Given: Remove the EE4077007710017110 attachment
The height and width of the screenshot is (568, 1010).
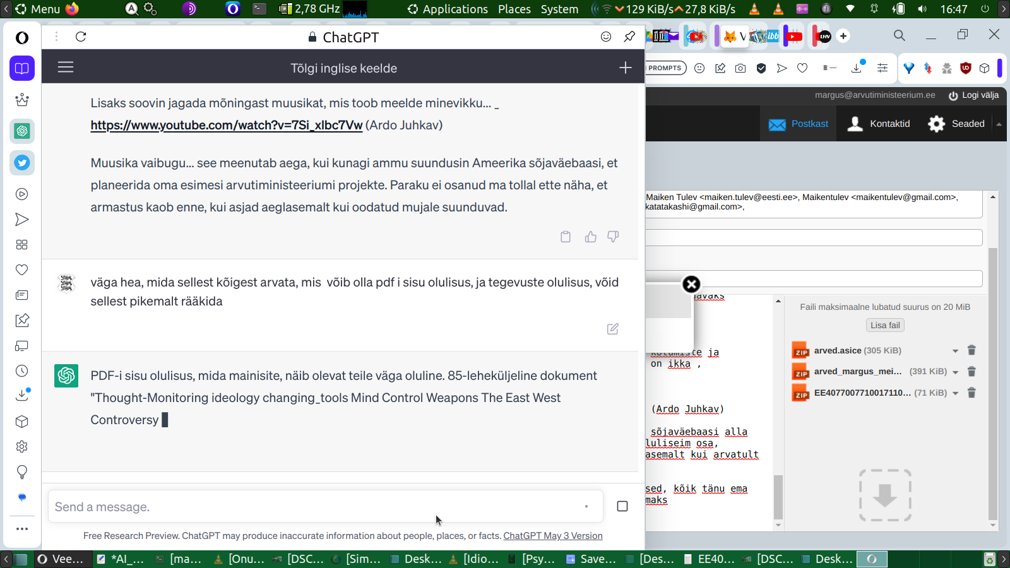Looking at the screenshot, I should point(971,393).
